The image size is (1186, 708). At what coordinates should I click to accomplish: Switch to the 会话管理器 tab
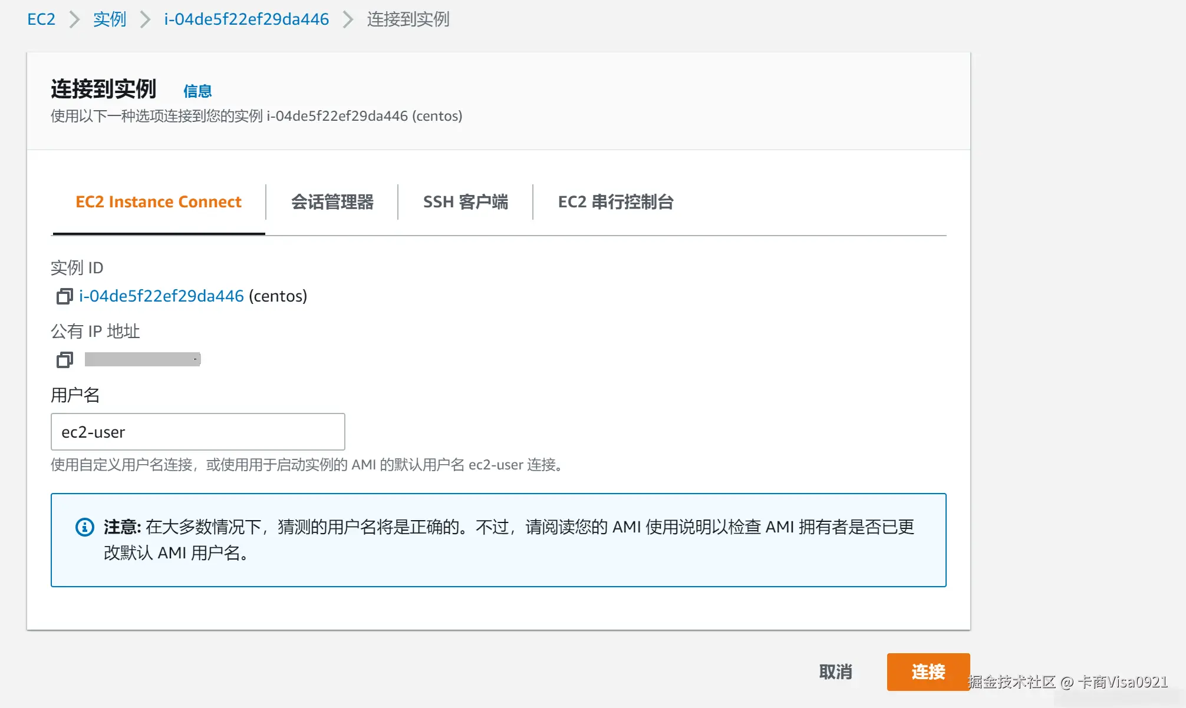tap(332, 202)
